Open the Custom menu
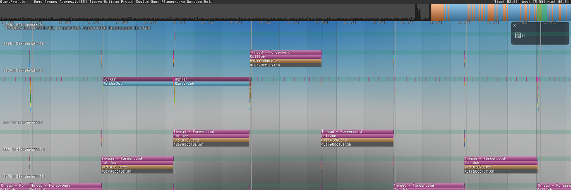The width and height of the screenshot is (571, 190). pos(143,2)
